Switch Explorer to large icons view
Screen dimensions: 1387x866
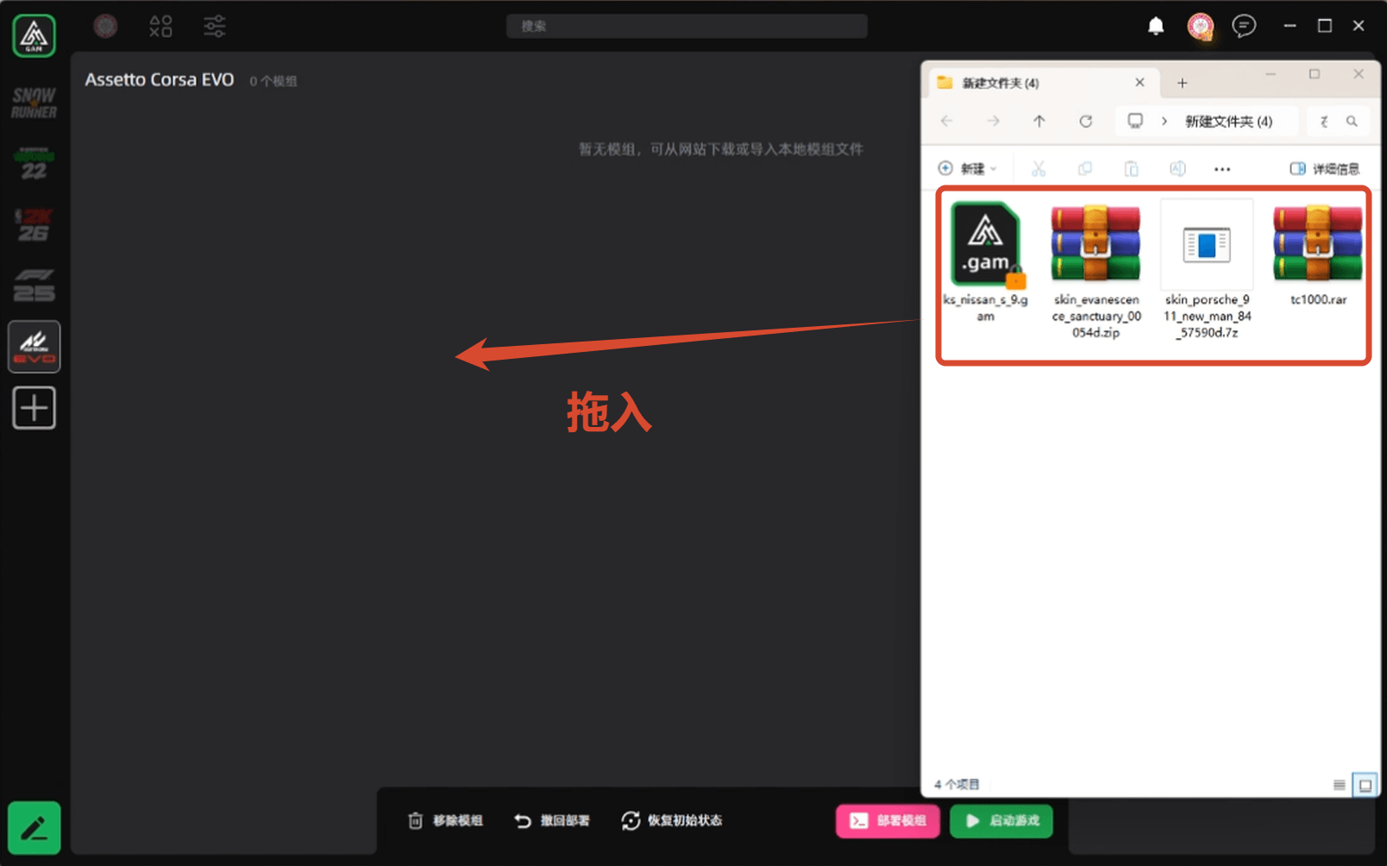(x=1365, y=785)
